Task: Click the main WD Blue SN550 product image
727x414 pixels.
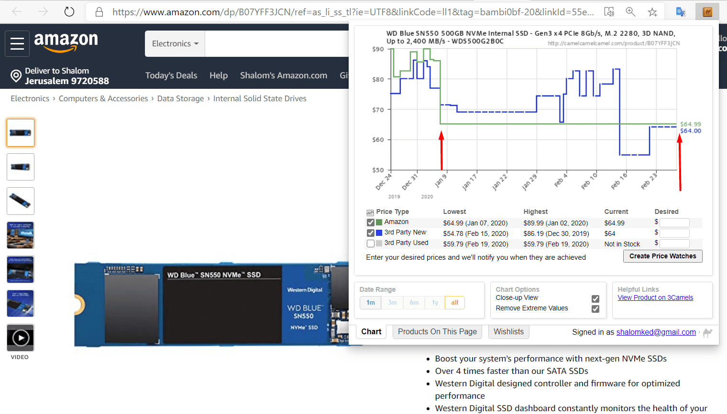Action: pos(211,304)
